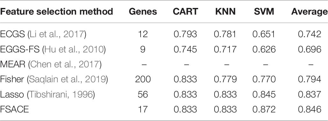Open the Saqlain et al., 2019 citation

pyautogui.click(x=67, y=79)
